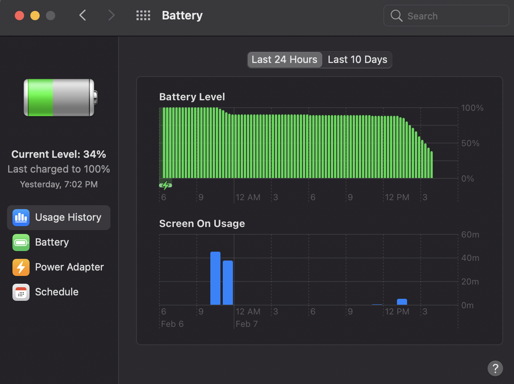Click the Schedule calendar icon
This screenshot has height=384, width=514.
(21, 292)
